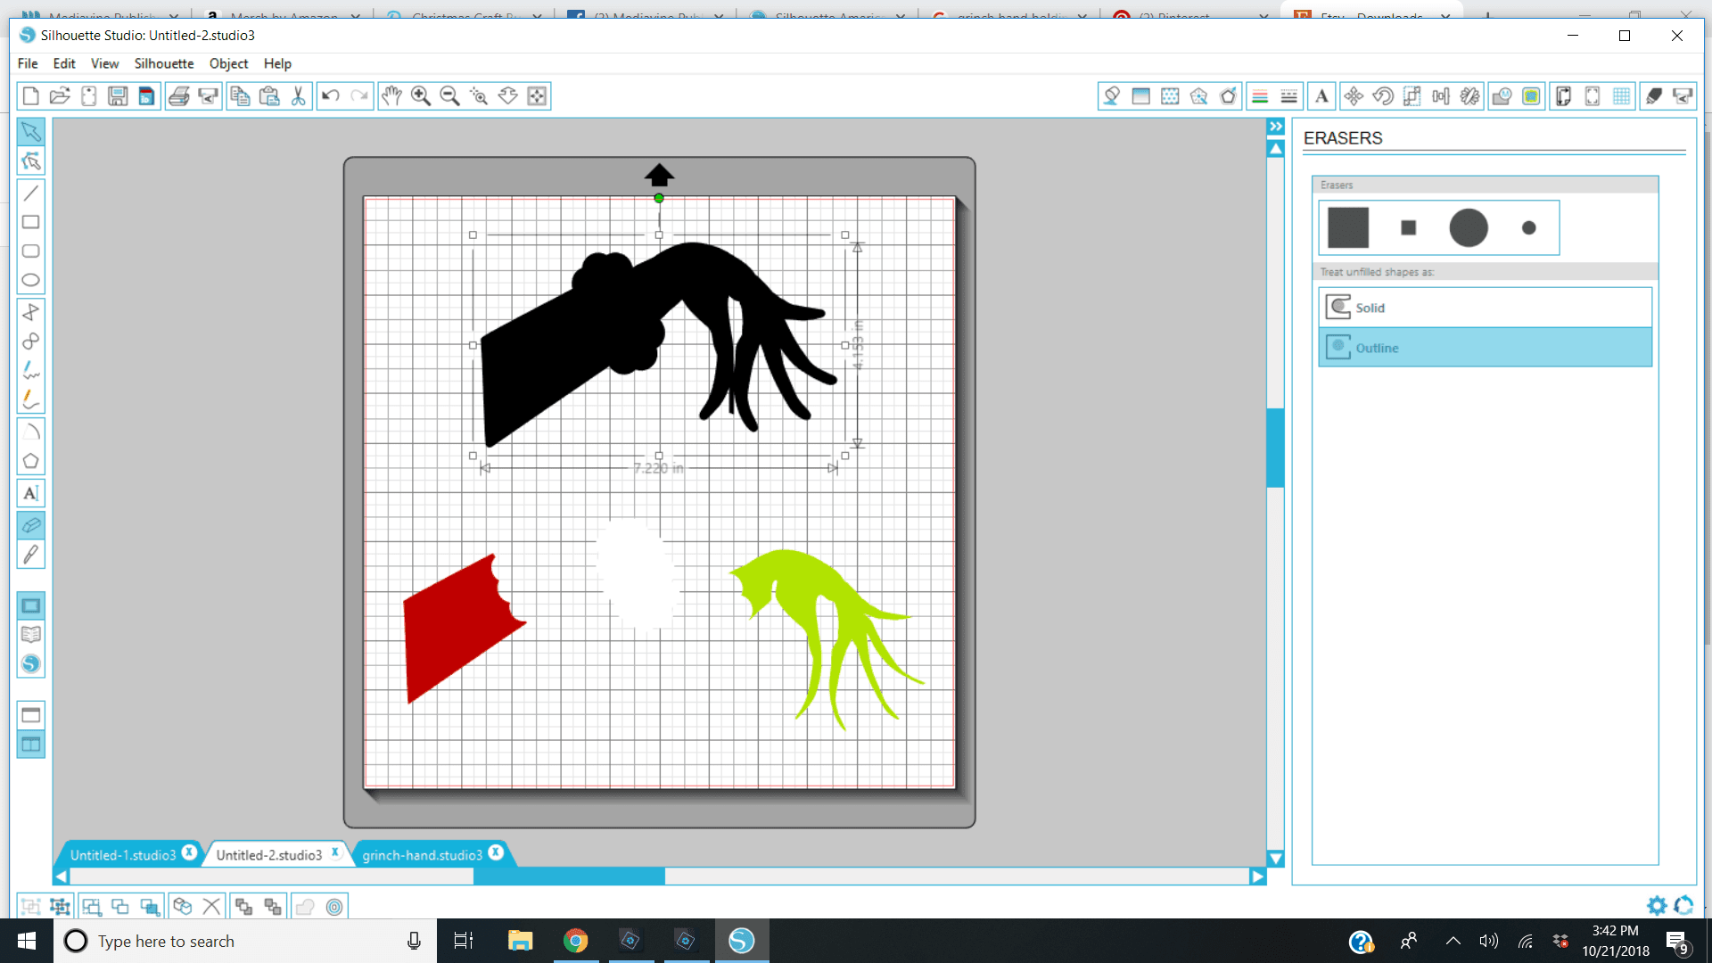Click the horizontal scrollbar right arrow
The width and height of the screenshot is (1712, 963).
(1257, 877)
